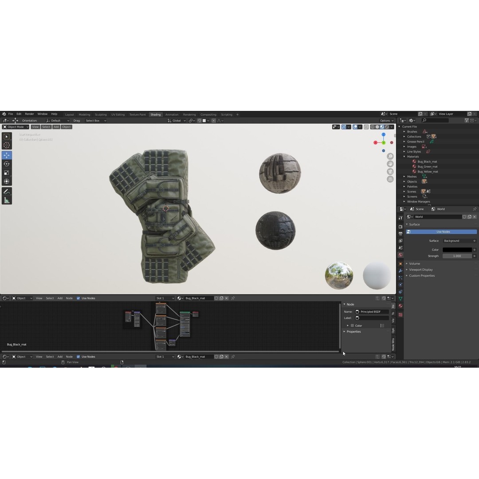Expand the Brushes tree item
The image size is (479, 479).
(404, 132)
